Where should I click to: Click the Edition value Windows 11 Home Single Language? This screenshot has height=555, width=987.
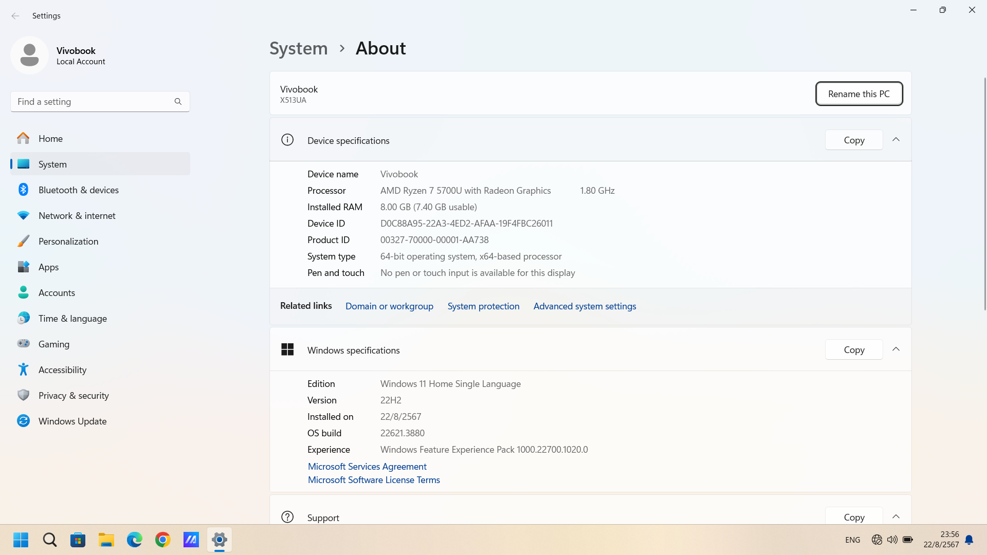tap(450, 383)
